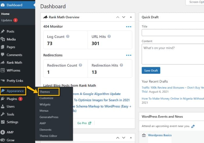Click the WPForms sidebar icon
204x143 pixels.
3,70
